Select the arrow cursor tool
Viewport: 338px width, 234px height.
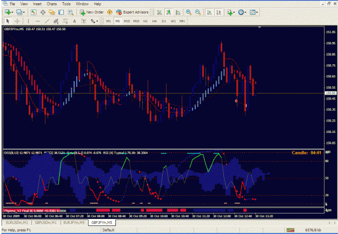(8, 21)
